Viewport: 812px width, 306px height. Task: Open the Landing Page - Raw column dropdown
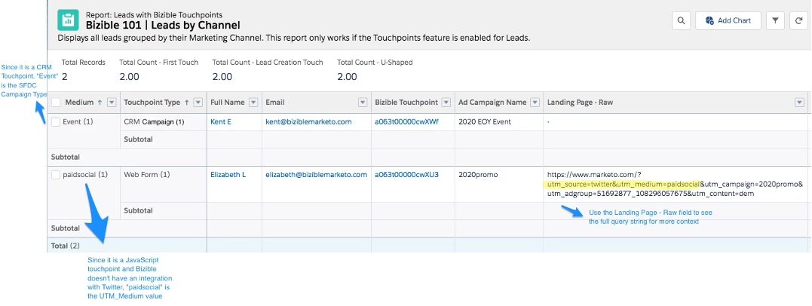798,103
